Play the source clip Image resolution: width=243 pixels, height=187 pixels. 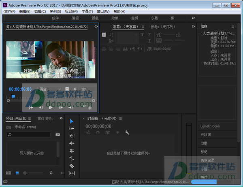[x=51, y=107]
